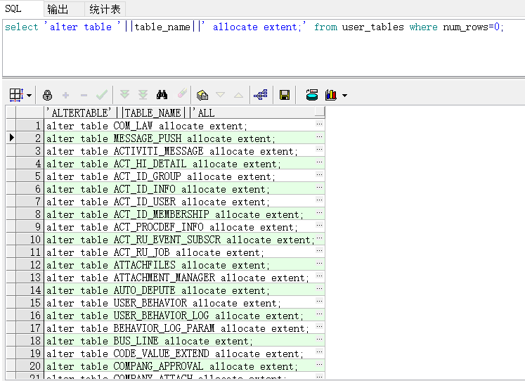Click the post changes checkmark icon
Viewport: 525px width, 381px height.
click(x=102, y=95)
